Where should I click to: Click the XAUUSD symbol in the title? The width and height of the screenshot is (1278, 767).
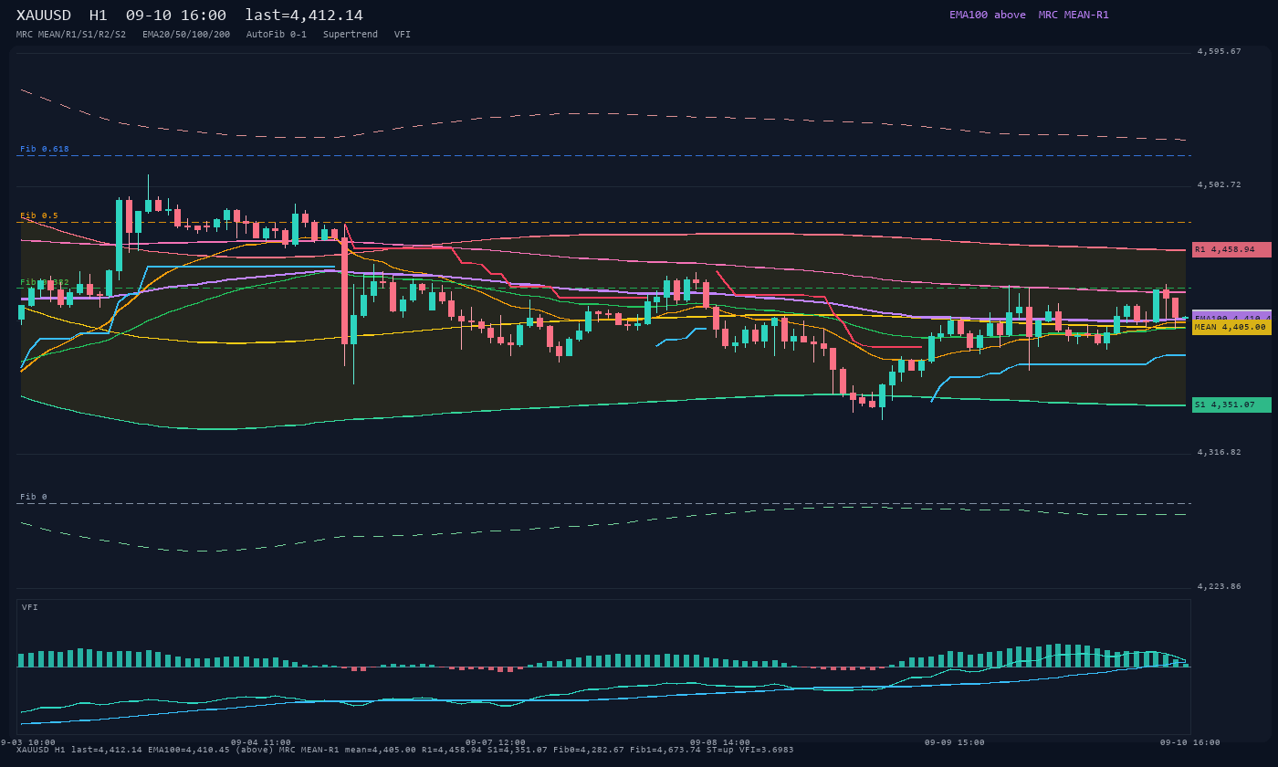(44, 16)
